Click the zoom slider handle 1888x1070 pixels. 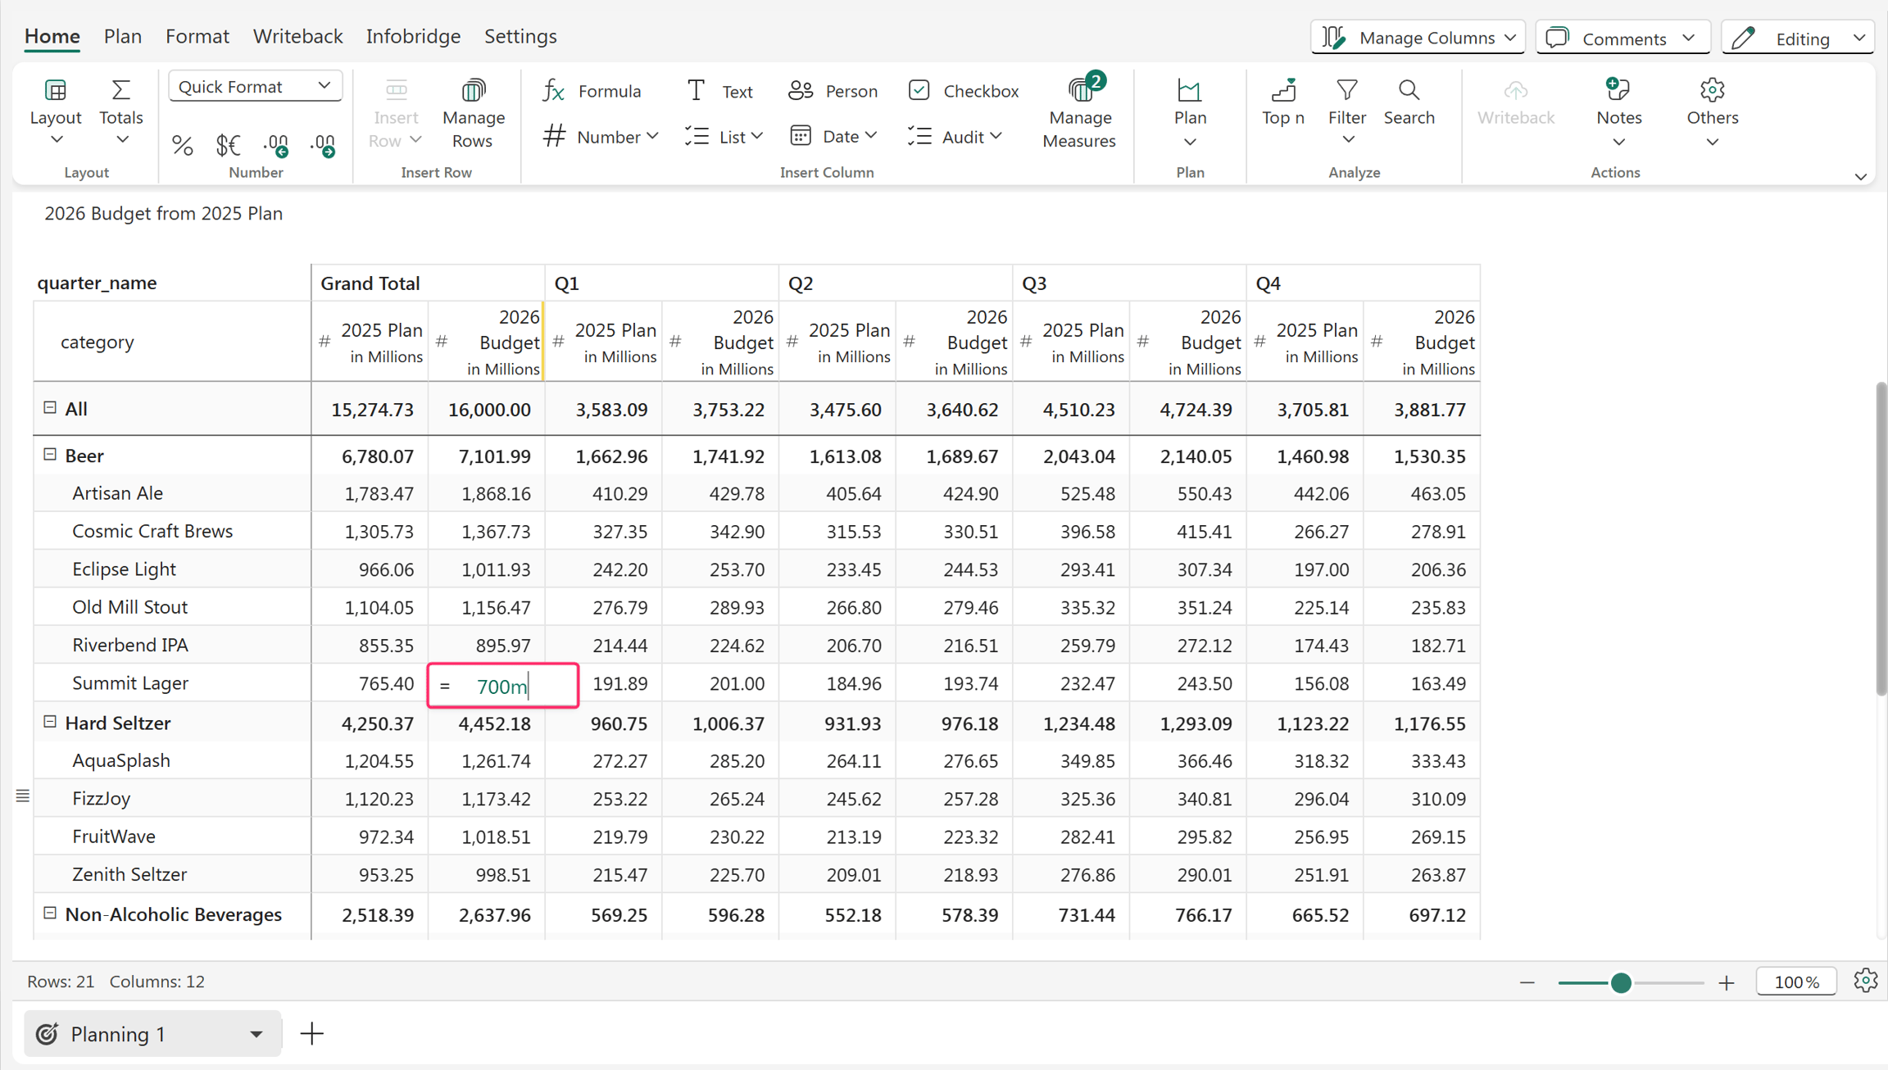(1620, 982)
